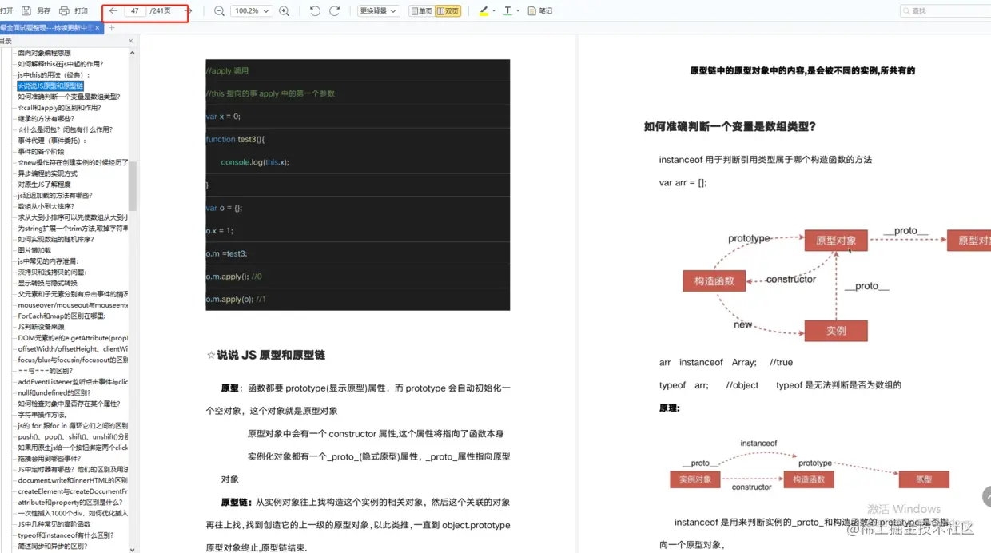
Task: Open outline item typeof和instanceof有什么区别
Action: tap(66, 535)
